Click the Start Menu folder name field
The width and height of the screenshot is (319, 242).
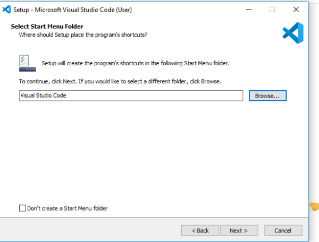[x=131, y=96]
